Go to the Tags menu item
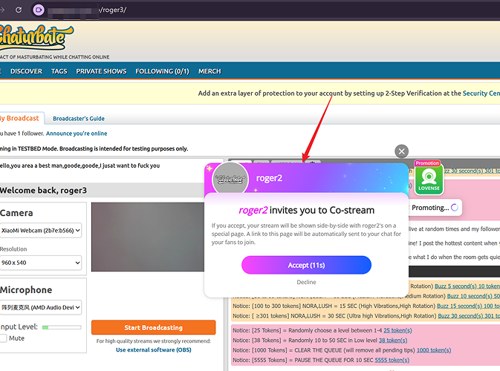Screen dimensions: 500x371 [x=59, y=71]
